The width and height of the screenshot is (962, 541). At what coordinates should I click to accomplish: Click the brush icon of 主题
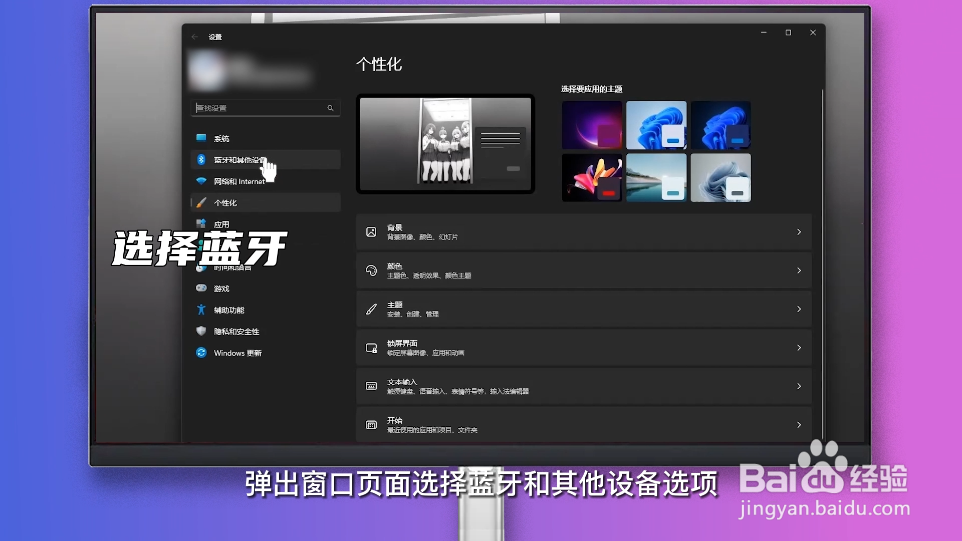[371, 309]
